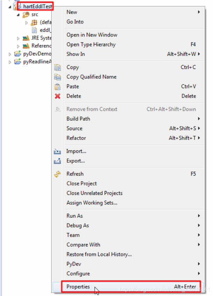Expand the JRE System Library node
The width and height of the screenshot is (213, 296).
point(18,38)
